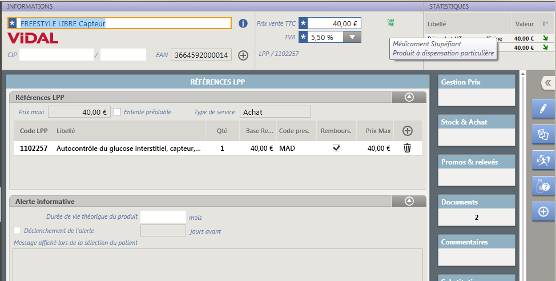Collapse the Références LPP section
Viewport: 556px width, 281px height.
click(x=409, y=97)
